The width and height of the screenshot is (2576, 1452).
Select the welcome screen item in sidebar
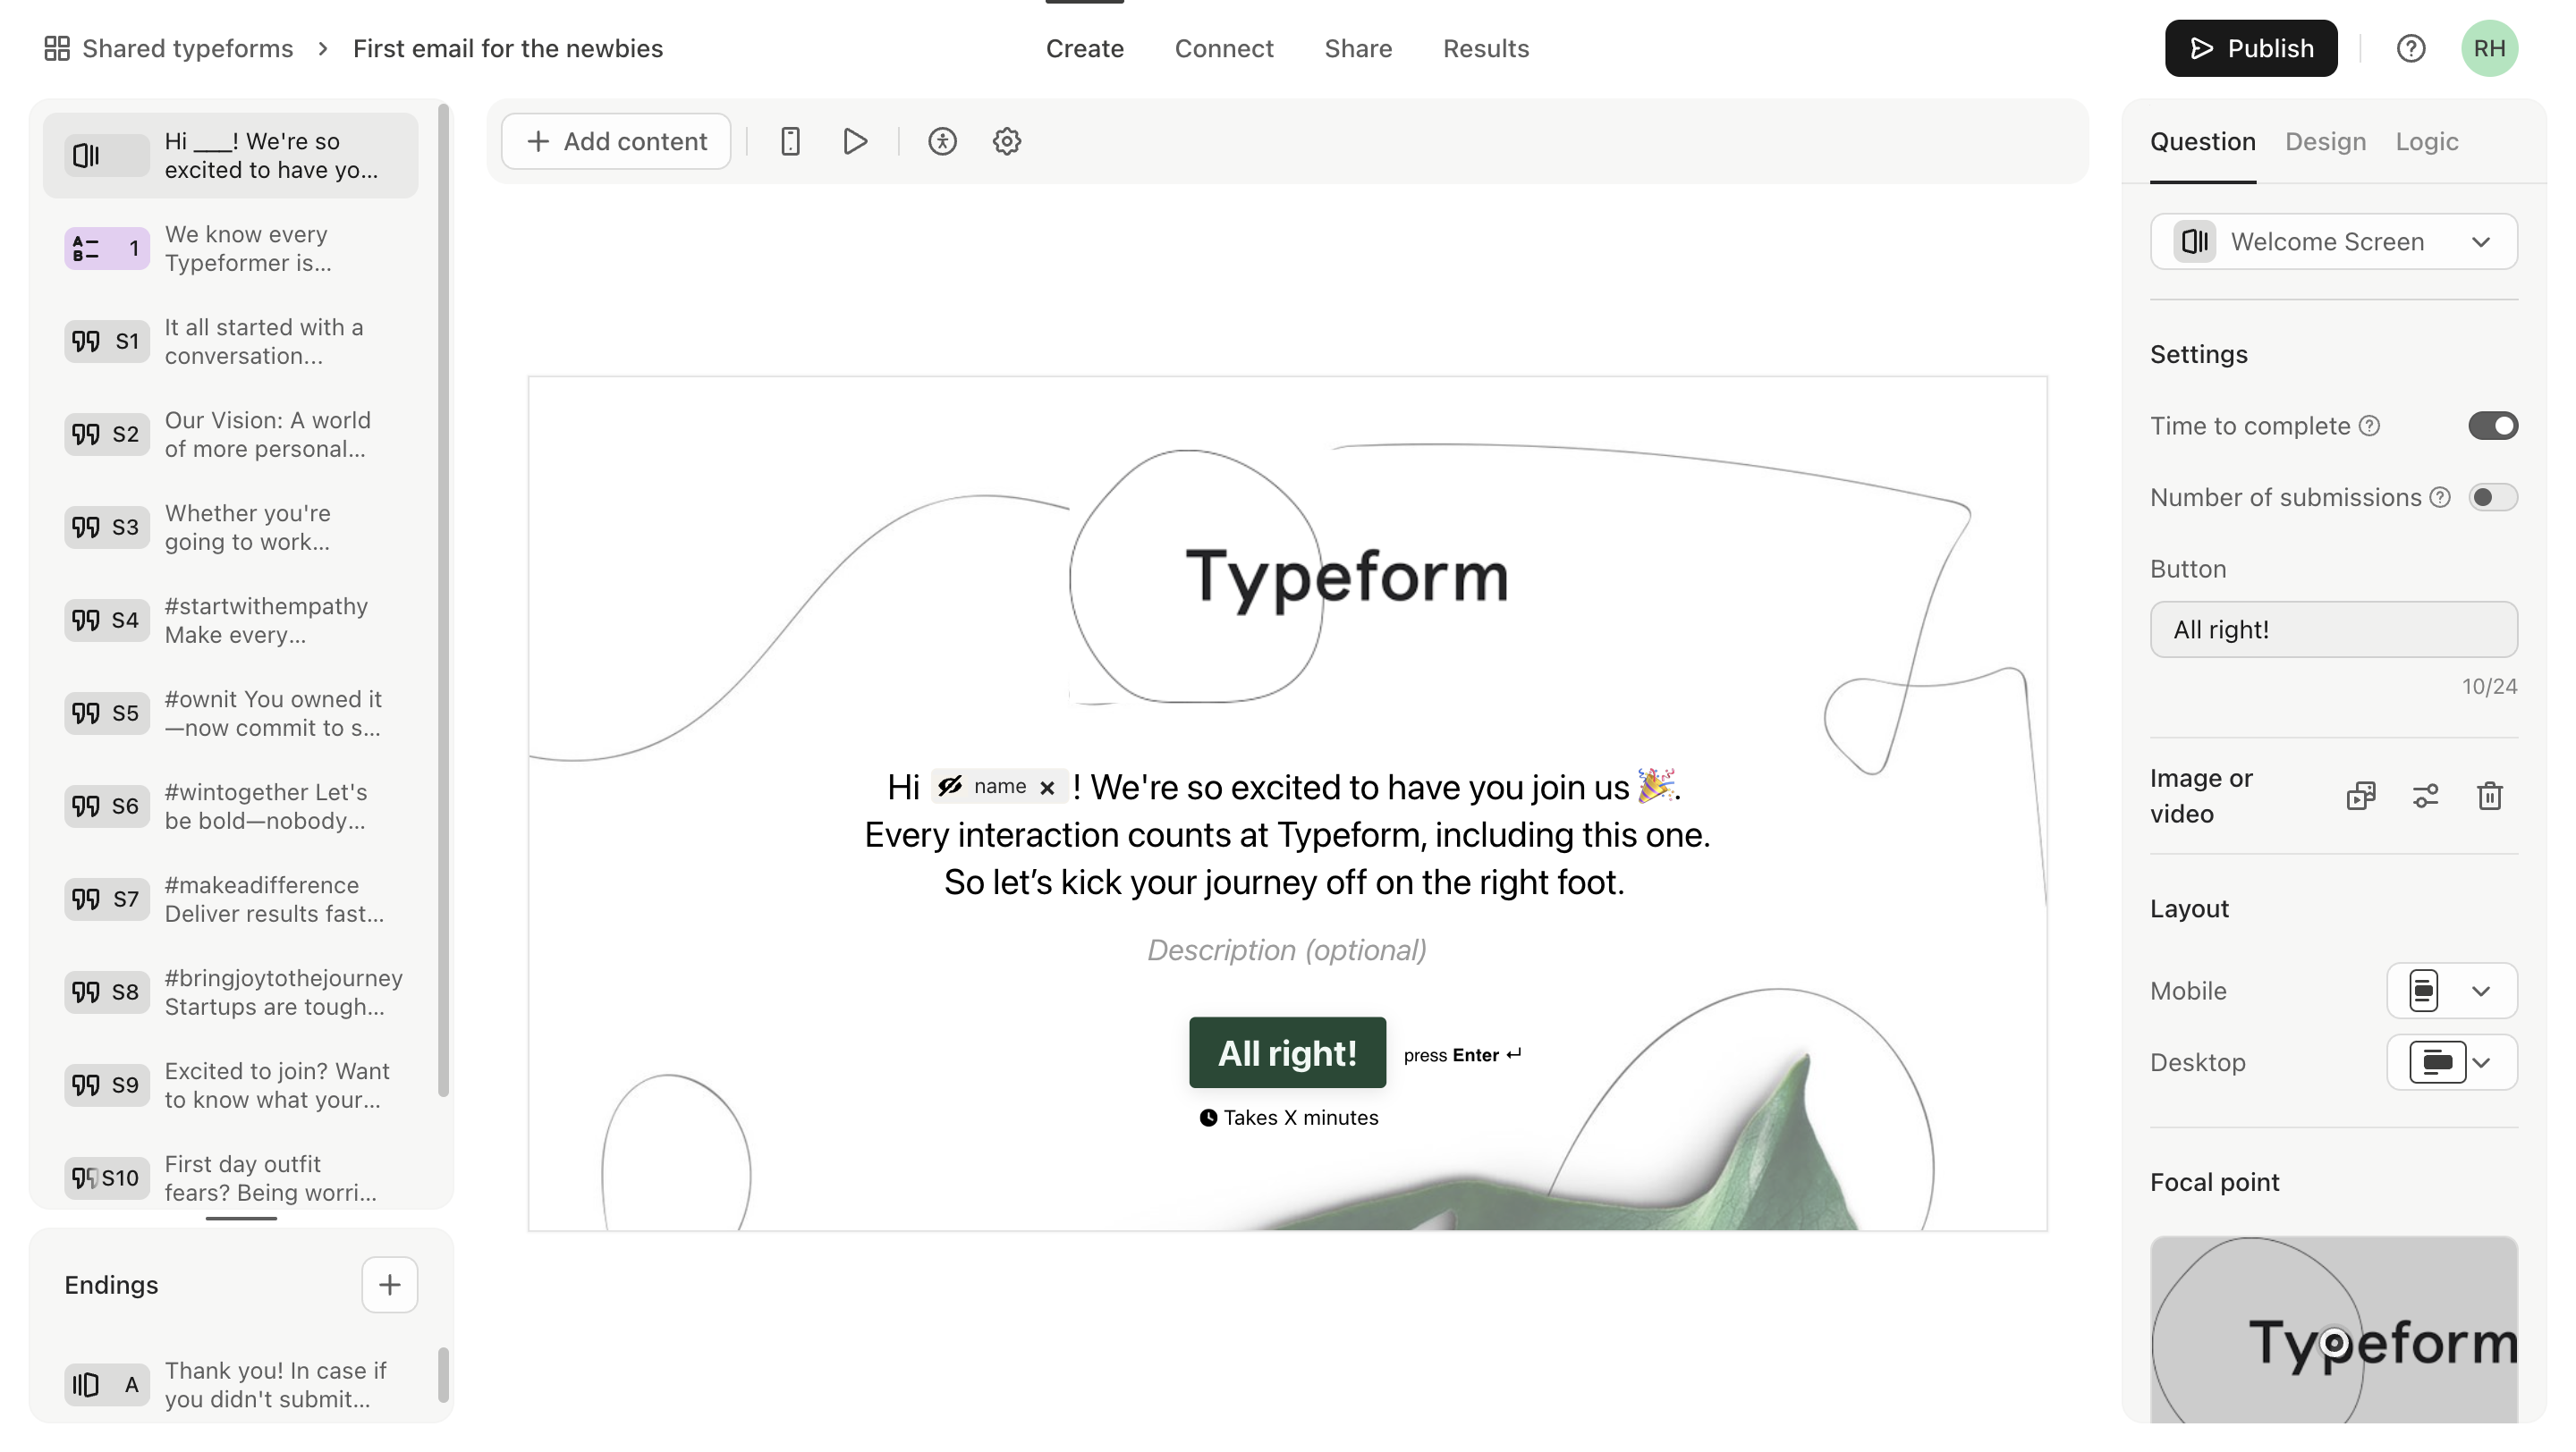pos(230,155)
